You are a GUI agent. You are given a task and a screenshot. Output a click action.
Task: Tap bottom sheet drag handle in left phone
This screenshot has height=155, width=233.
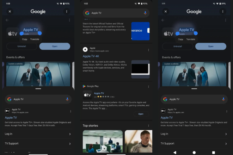point(38,89)
